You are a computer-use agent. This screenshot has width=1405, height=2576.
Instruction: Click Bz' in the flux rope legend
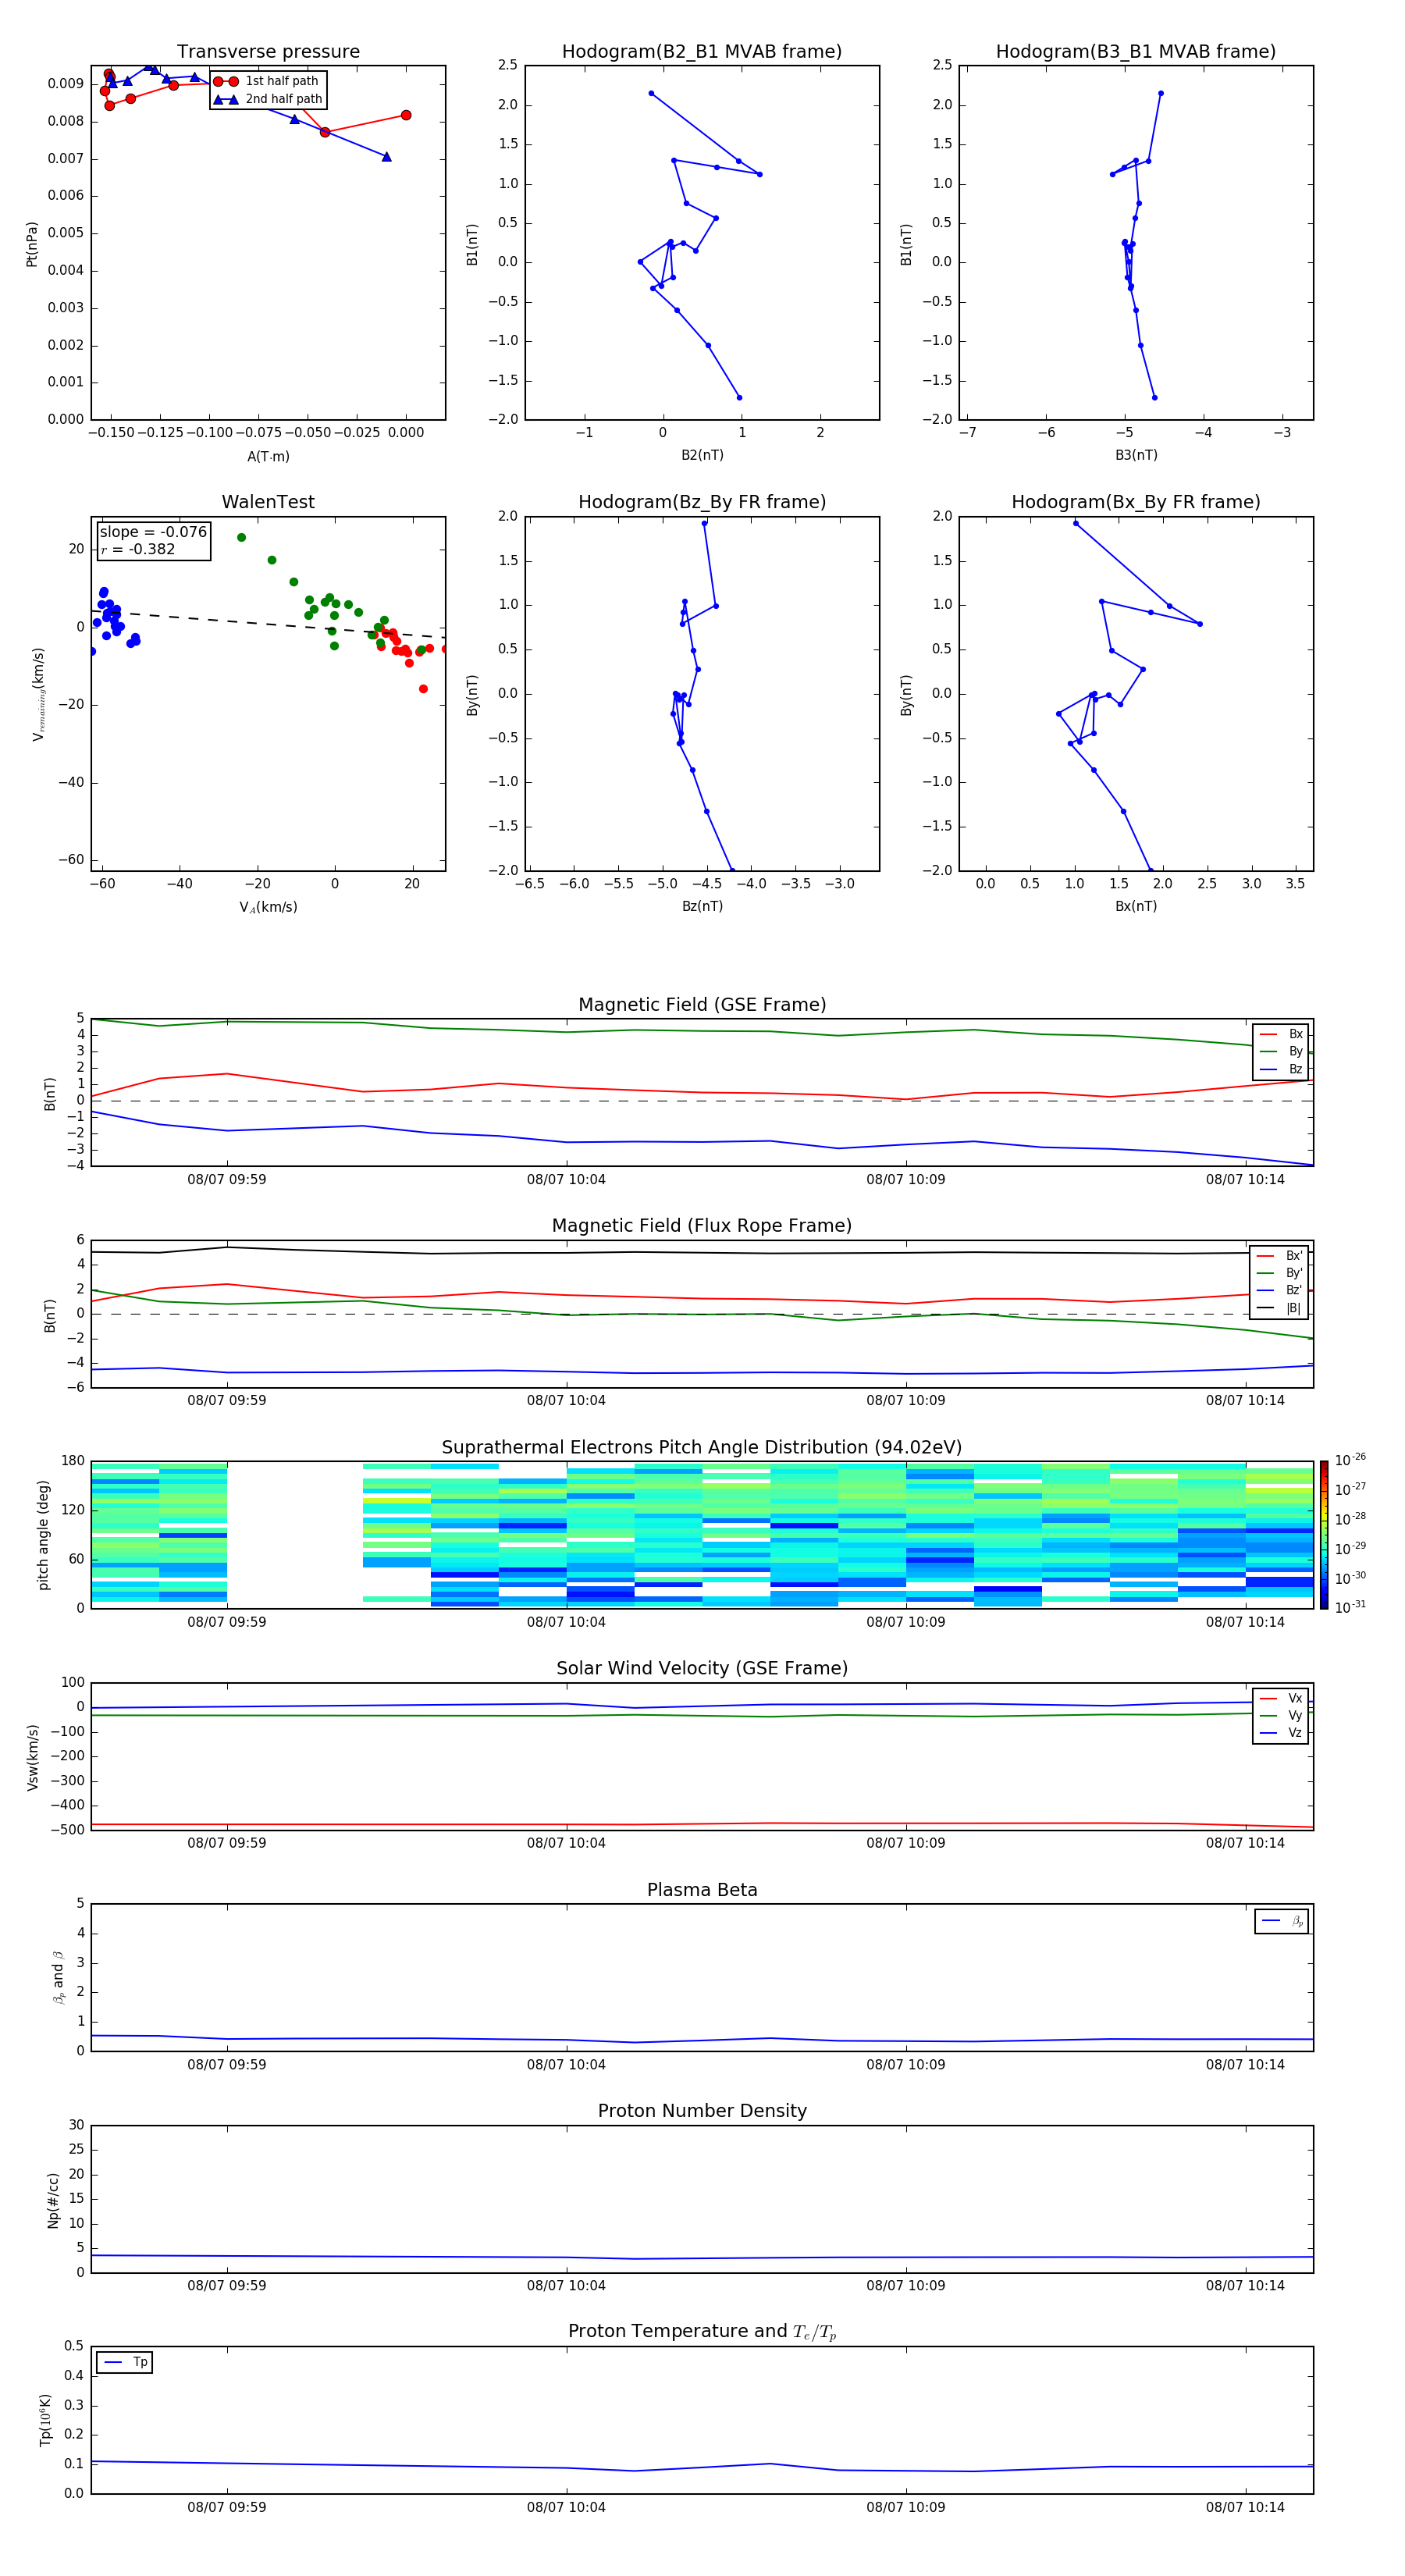click(1280, 1290)
